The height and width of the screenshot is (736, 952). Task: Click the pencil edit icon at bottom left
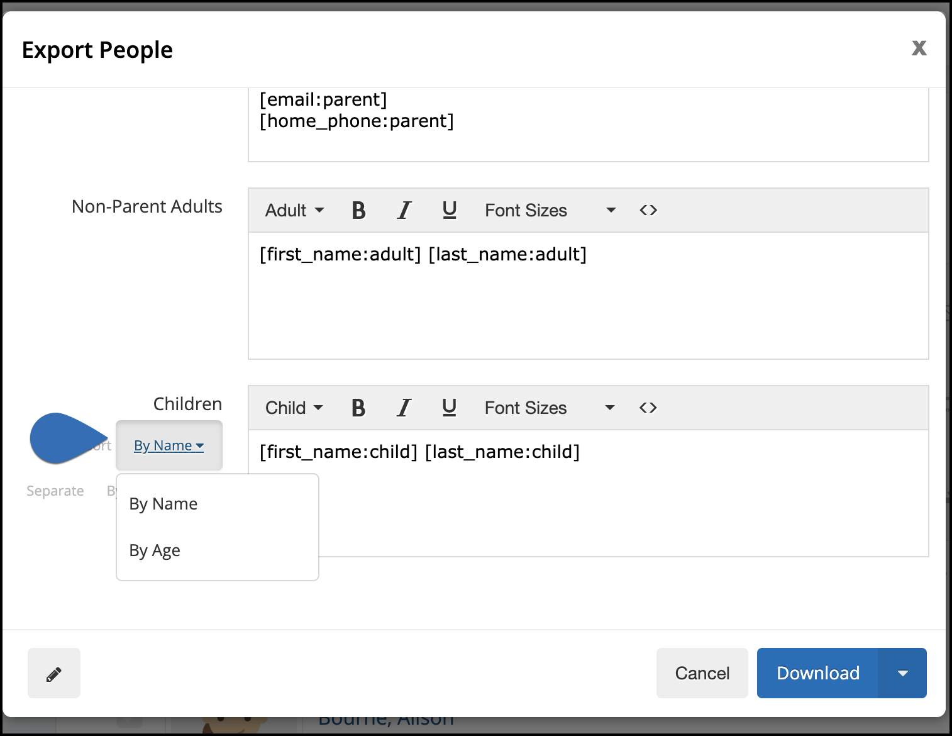click(53, 673)
